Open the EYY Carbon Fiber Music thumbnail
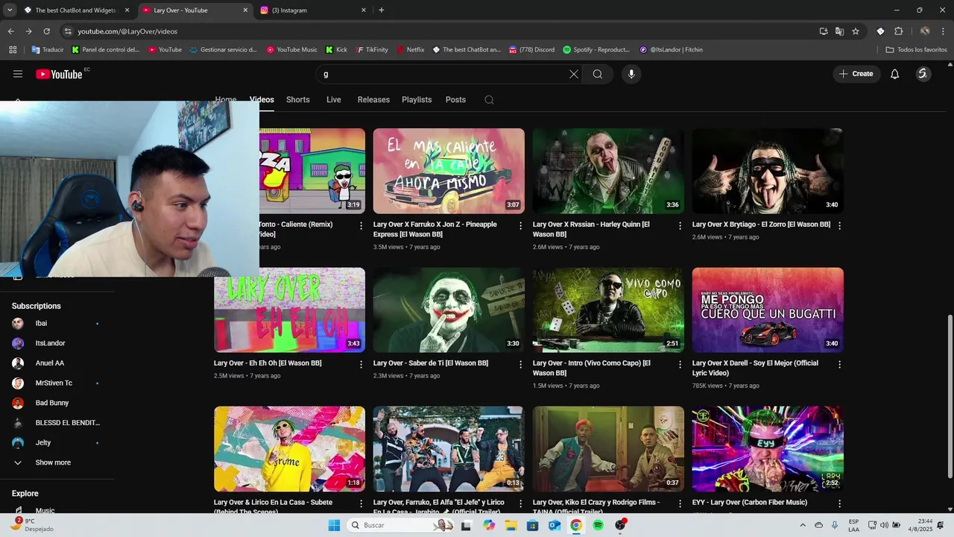The width and height of the screenshot is (954, 537). tap(768, 449)
